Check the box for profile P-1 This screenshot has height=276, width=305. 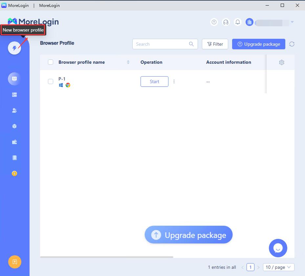tap(51, 81)
